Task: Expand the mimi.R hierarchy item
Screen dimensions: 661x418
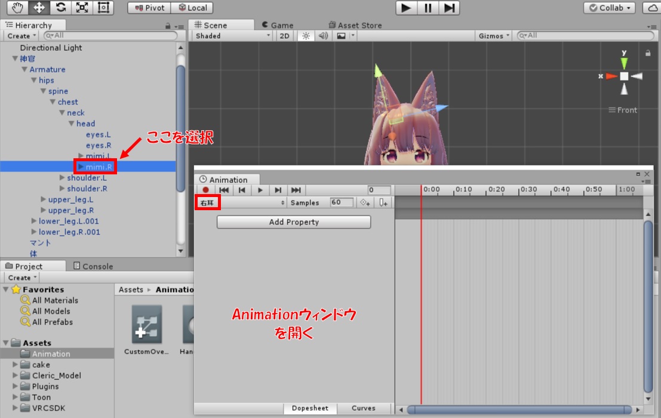Action: [x=81, y=167]
